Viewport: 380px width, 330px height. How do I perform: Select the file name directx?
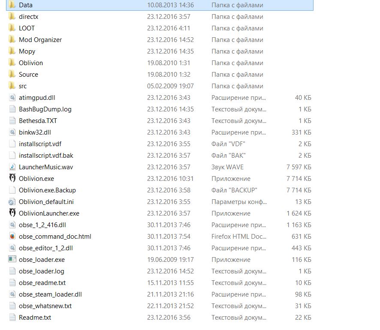tap(29, 17)
